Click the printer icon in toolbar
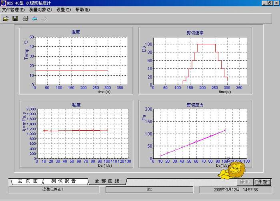 tap(25, 18)
